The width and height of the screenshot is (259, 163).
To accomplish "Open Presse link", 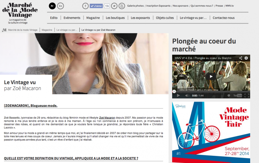I will (219, 6).
